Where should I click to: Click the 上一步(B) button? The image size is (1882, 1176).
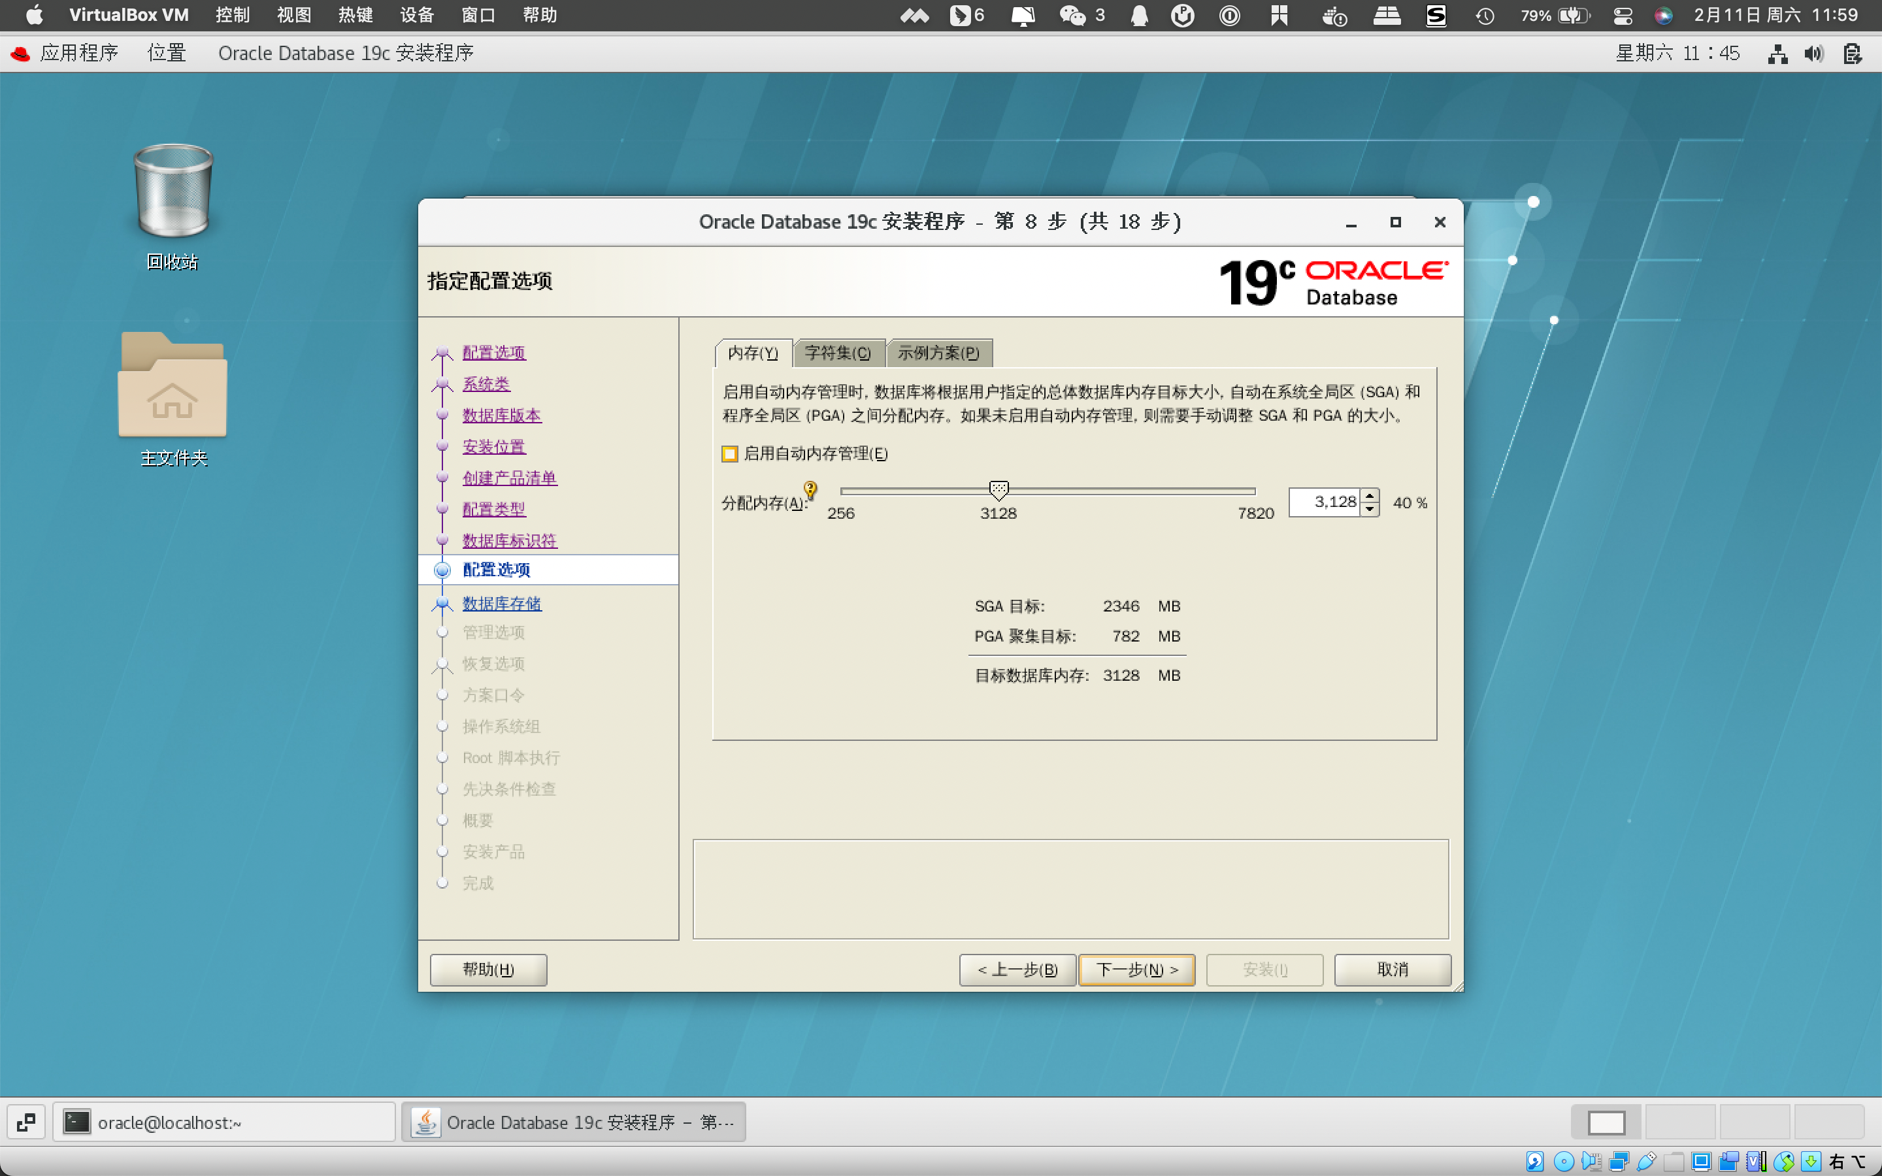pos(1017,970)
